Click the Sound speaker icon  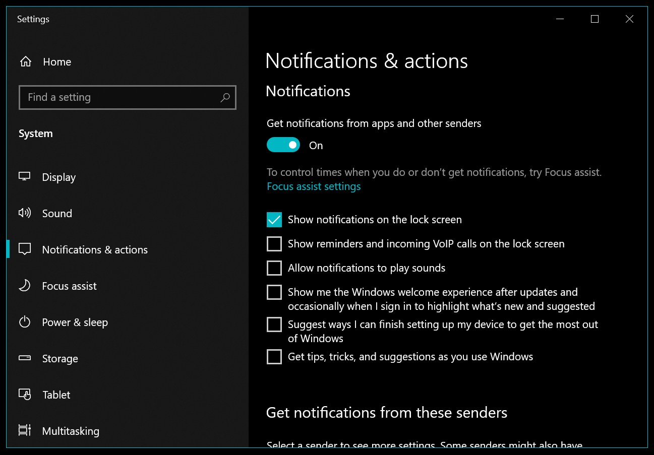point(25,213)
